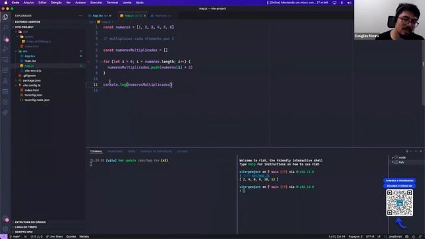Open the Editar menu

(42, 3)
